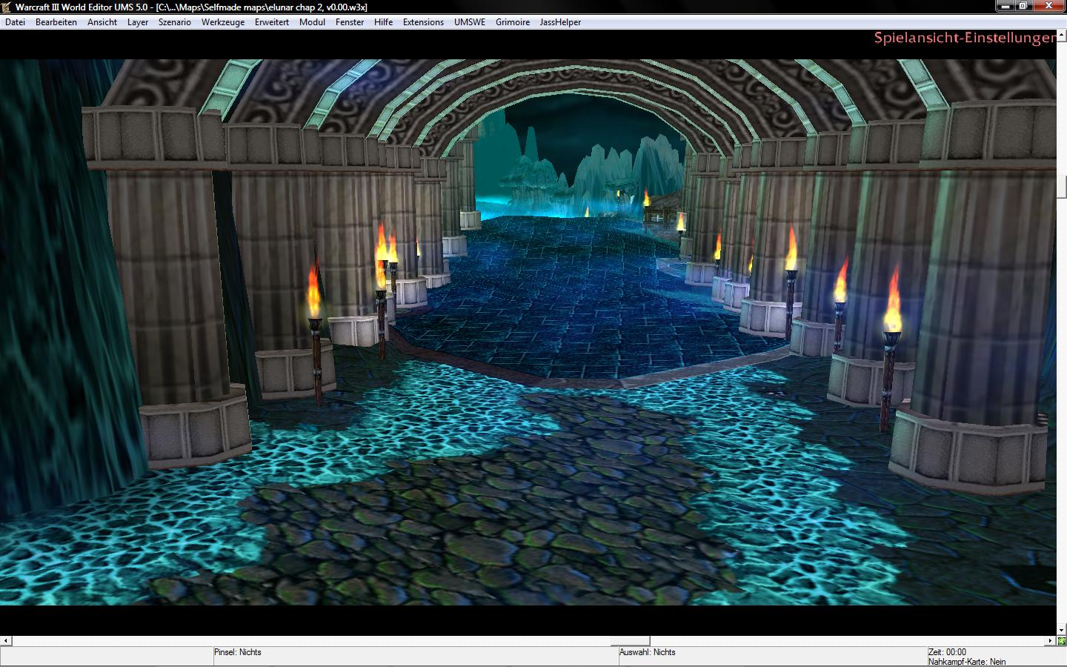
Task: Minimize the World Editor window
Action: click(x=1005, y=6)
